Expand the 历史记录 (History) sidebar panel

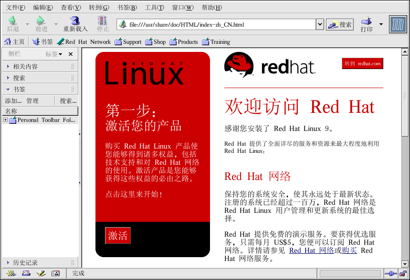pos(26,262)
